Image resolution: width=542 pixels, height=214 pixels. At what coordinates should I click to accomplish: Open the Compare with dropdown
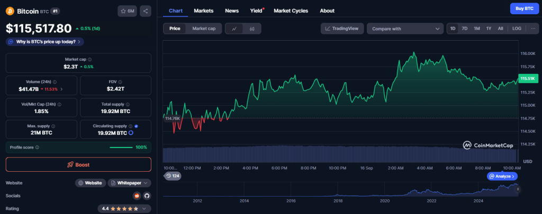tap(405, 29)
